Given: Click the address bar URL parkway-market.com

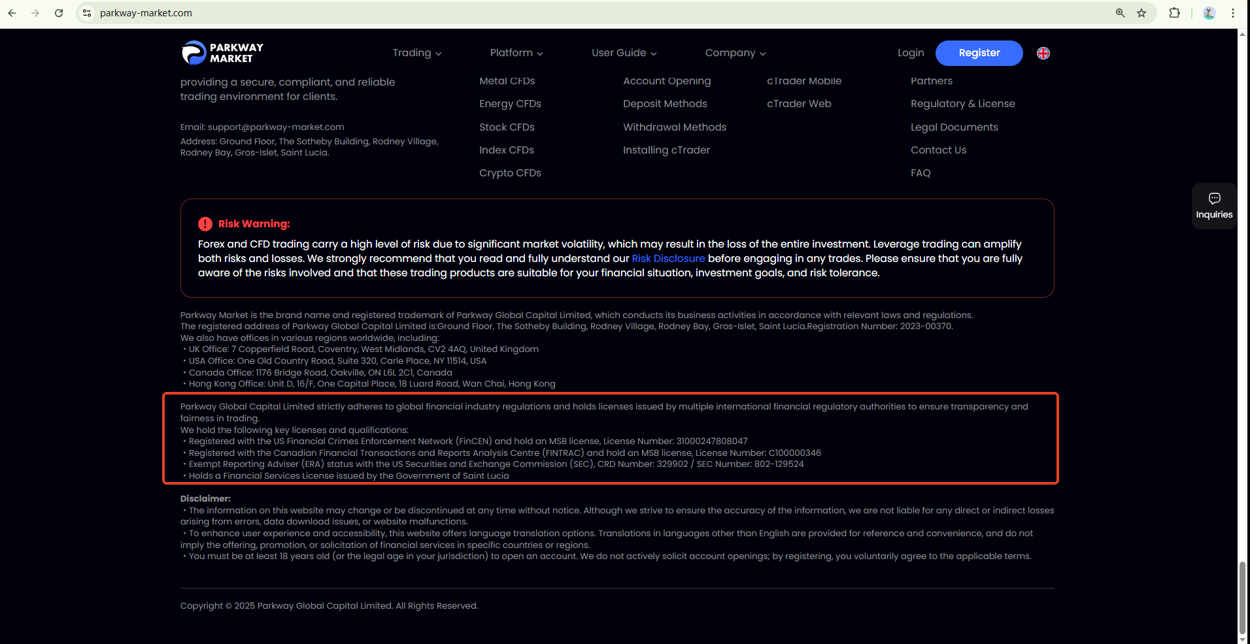Looking at the screenshot, I should [146, 13].
